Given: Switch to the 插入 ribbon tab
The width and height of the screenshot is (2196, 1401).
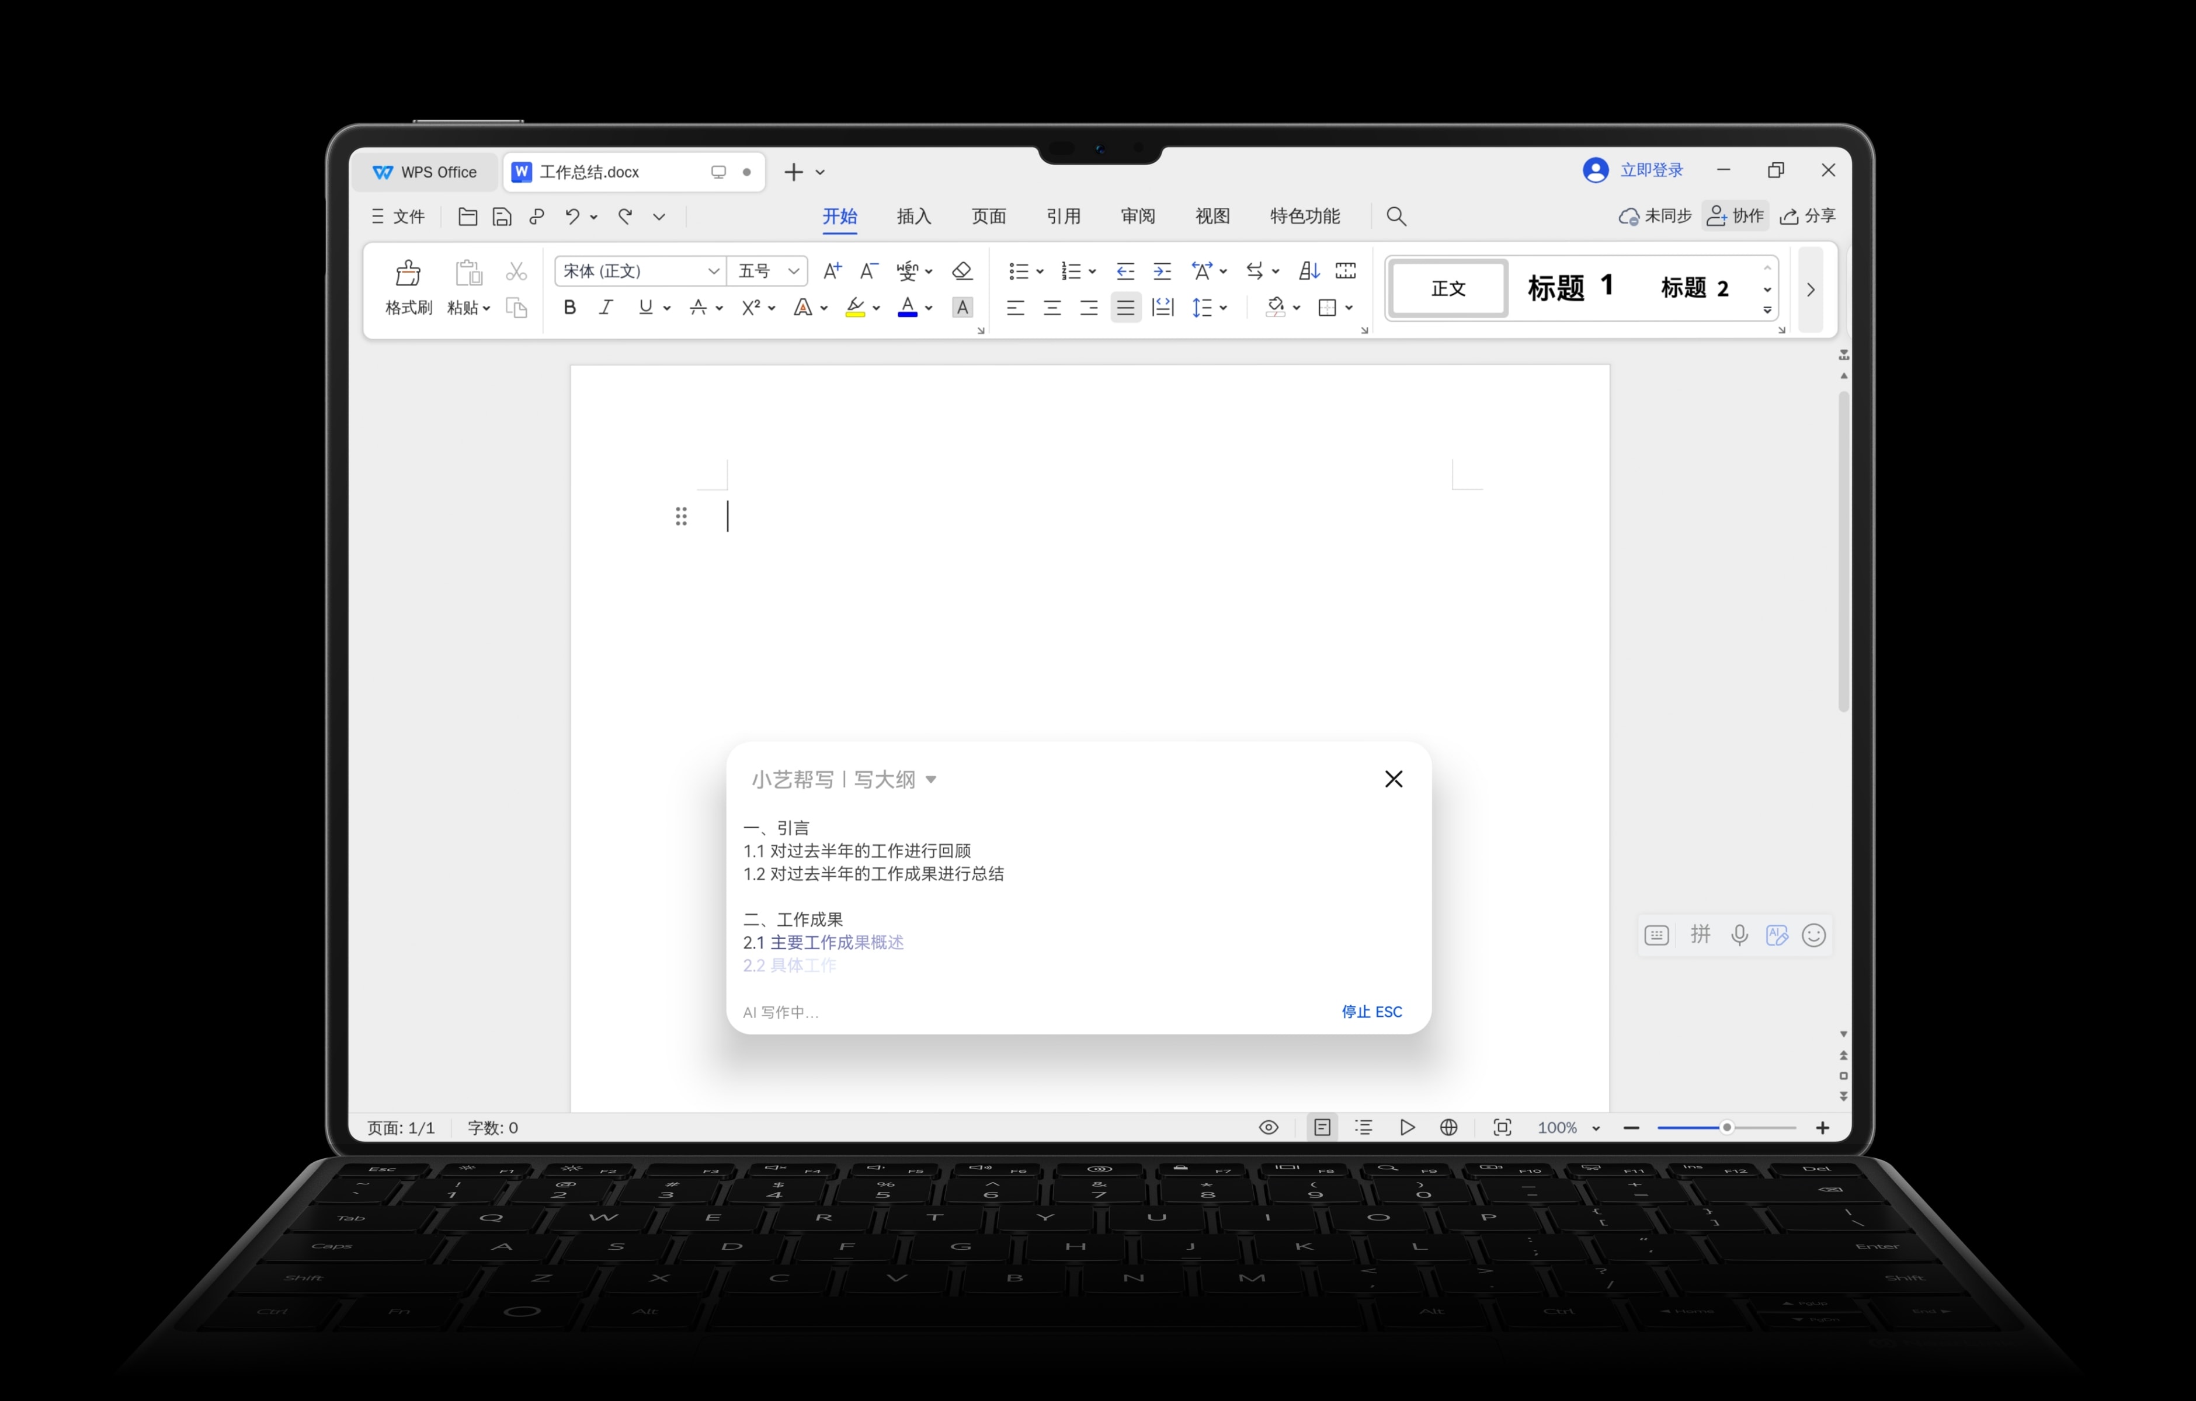Looking at the screenshot, I should pos(913,216).
